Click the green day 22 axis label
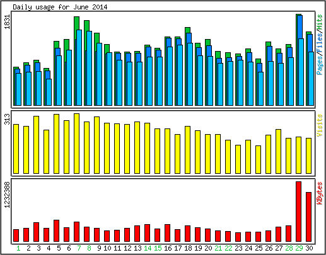The width and height of the screenshot is (326, 255). [x=228, y=249]
